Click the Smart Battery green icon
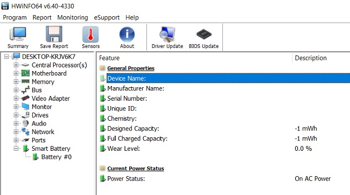350x195 pixels. tap(26, 148)
